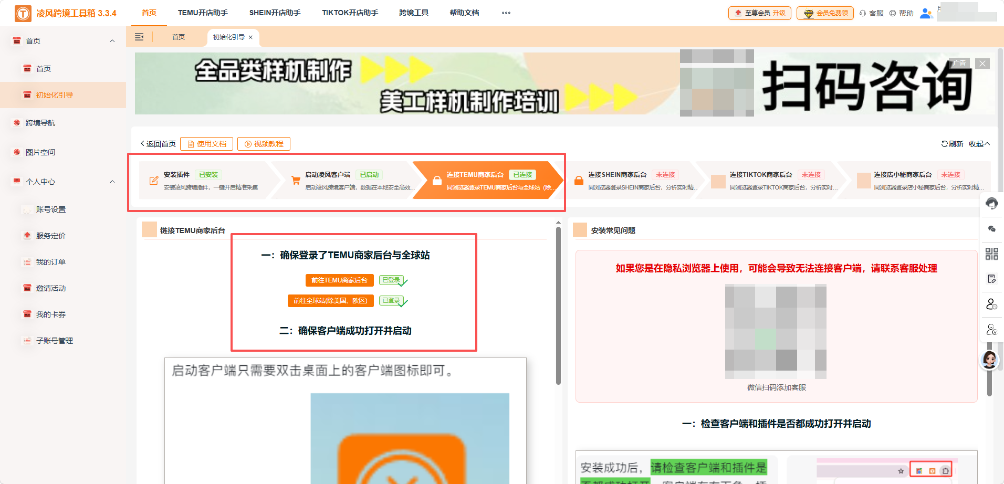1004x484 pixels.
Task: Click 至尊会员 升级 upgrade button
Action: tap(759, 13)
